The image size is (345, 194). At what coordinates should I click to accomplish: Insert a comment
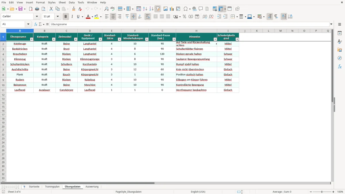pos(201,9)
